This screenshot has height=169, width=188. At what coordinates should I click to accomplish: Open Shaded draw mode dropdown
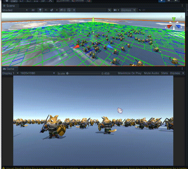(15, 10)
